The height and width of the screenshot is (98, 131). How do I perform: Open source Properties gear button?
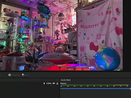coord(14,75)
